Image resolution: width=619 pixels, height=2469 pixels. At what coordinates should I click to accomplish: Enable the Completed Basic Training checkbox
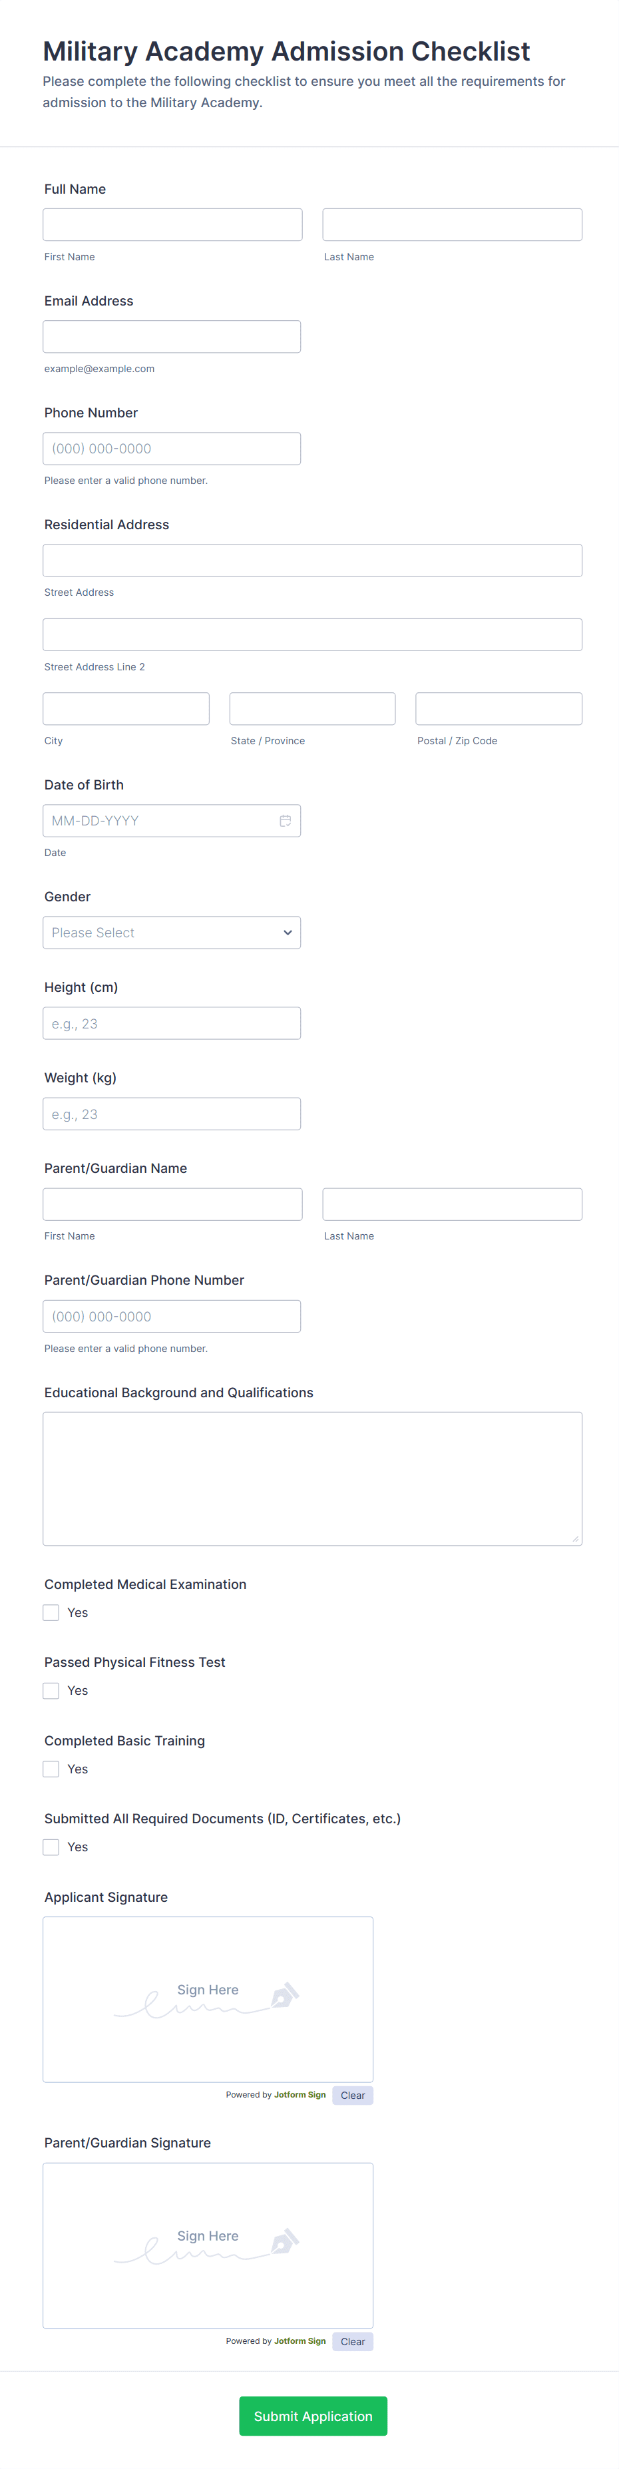[x=51, y=1768]
